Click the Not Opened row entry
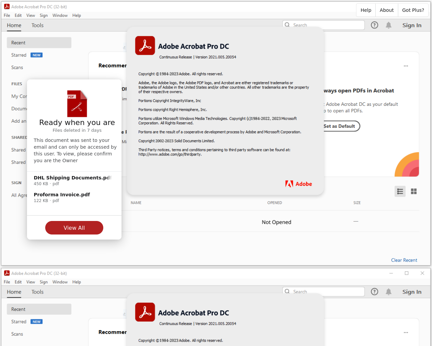 pos(276,222)
